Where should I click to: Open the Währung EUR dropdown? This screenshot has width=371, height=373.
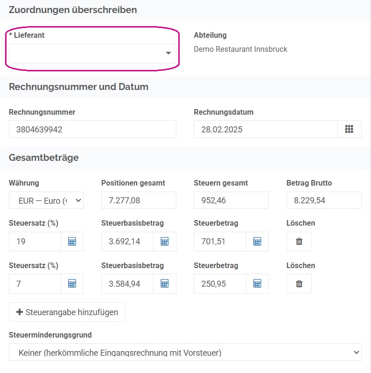[46, 200]
